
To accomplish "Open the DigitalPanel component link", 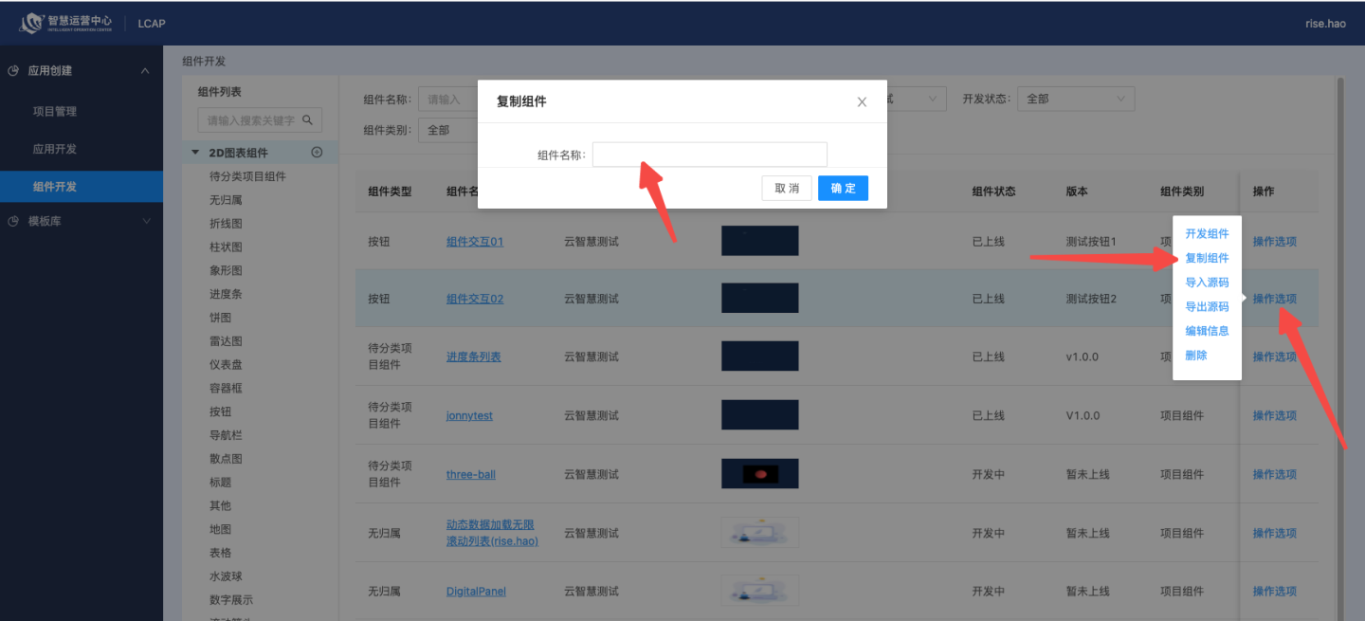I will tap(476, 591).
